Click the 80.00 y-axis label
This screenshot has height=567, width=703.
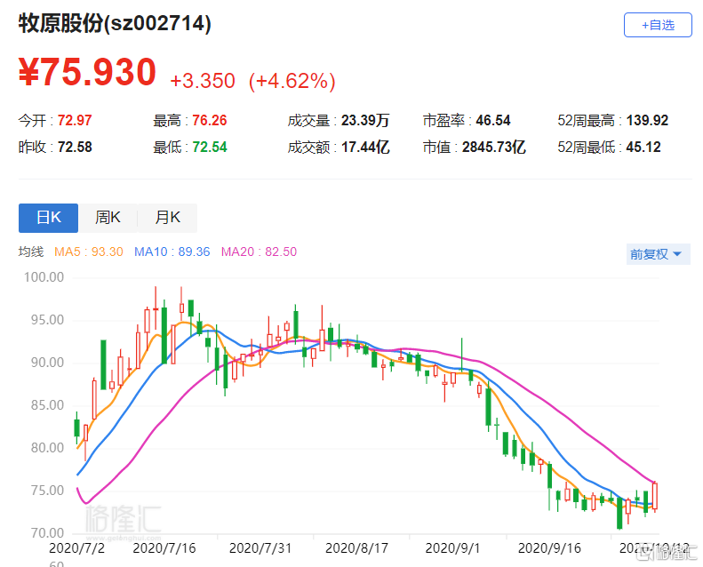(47, 447)
